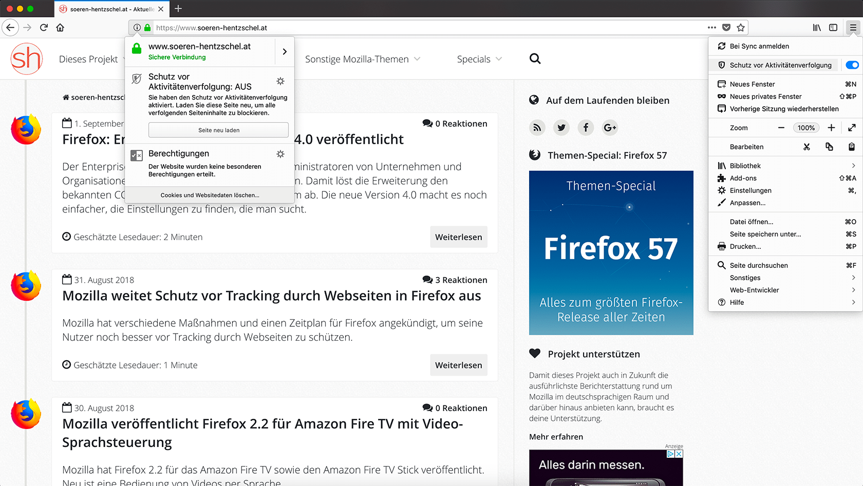Expand Hilfe submenu
The image size is (863, 486).
pos(785,302)
